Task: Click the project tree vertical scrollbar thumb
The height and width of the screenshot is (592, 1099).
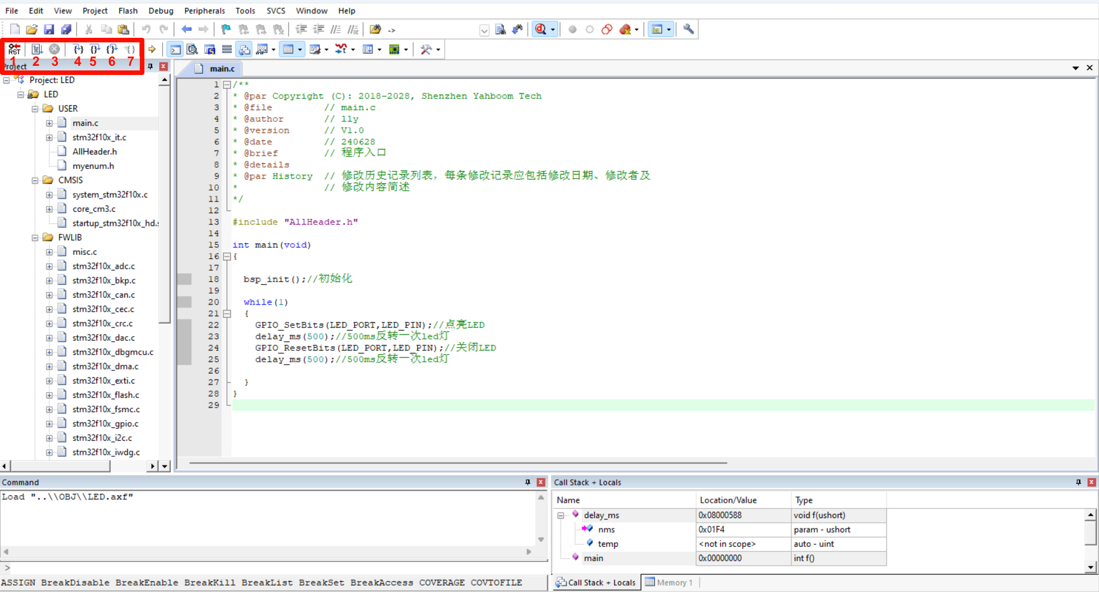Action: click(x=165, y=204)
